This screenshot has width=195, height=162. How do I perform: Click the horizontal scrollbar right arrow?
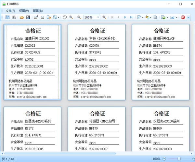point(191,154)
